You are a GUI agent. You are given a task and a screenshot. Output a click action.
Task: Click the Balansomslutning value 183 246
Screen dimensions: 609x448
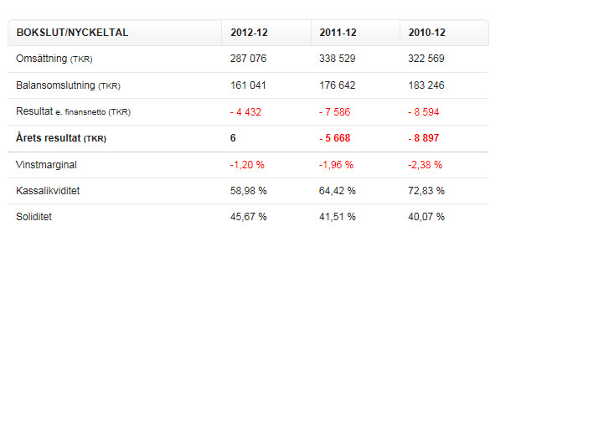[x=426, y=85]
